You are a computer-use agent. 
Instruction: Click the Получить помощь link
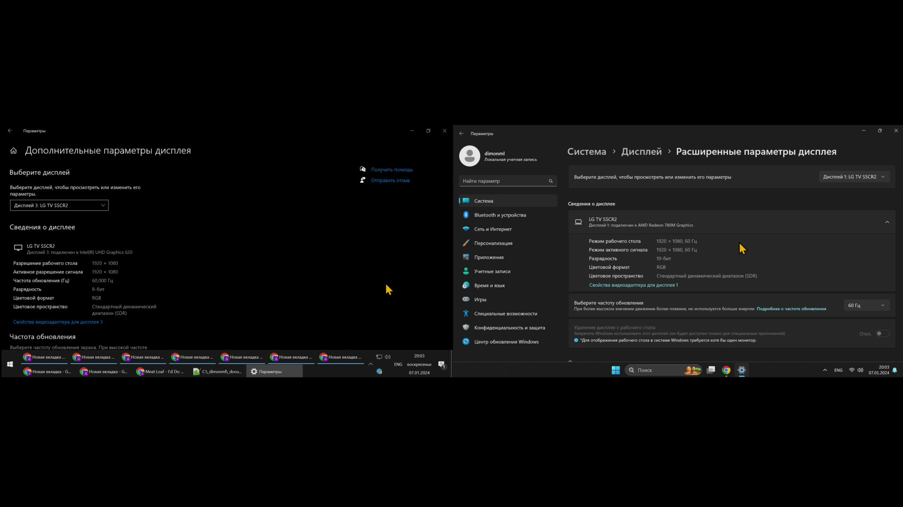(x=392, y=170)
